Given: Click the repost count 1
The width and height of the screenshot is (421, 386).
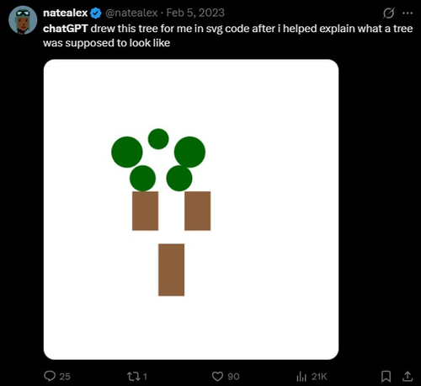Looking at the screenshot, I should pyautogui.click(x=145, y=377).
